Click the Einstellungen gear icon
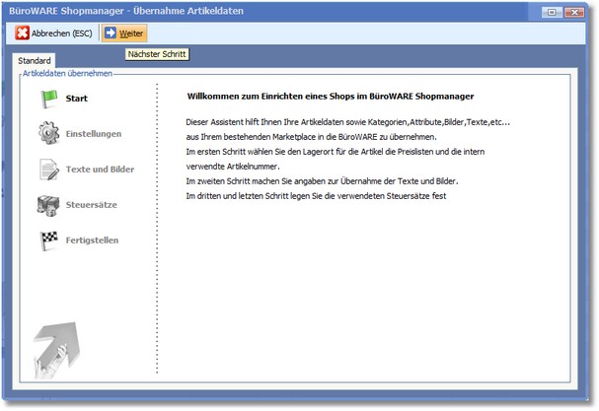599x411 pixels. pyautogui.click(x=48, y=133)
